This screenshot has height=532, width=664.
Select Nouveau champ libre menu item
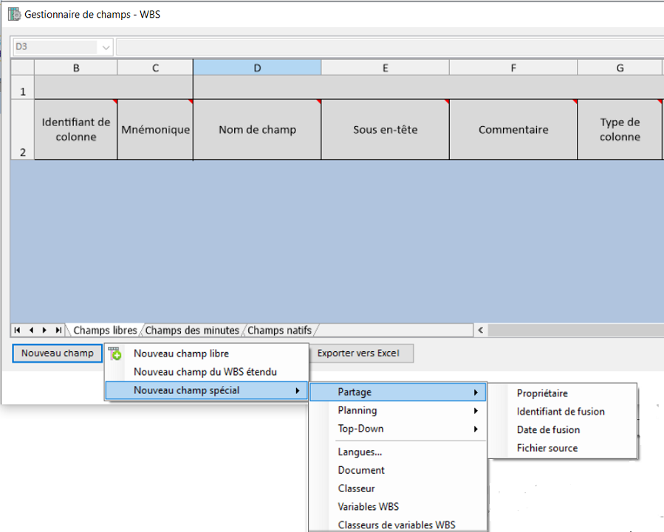pos(181,353)
